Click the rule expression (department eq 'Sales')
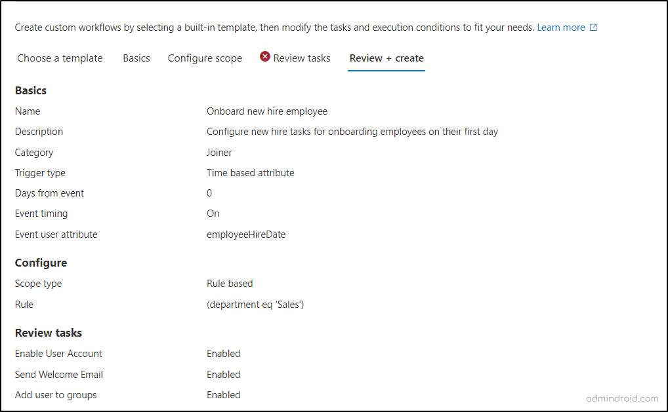Screen dimensions: 668x412 coord(255,305)
